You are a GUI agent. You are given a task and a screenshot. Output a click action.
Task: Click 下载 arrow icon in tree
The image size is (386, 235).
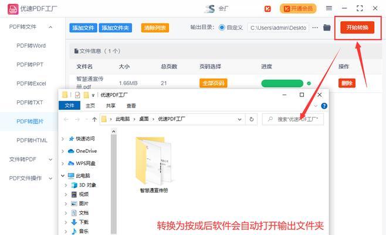(x=74, y=222)
